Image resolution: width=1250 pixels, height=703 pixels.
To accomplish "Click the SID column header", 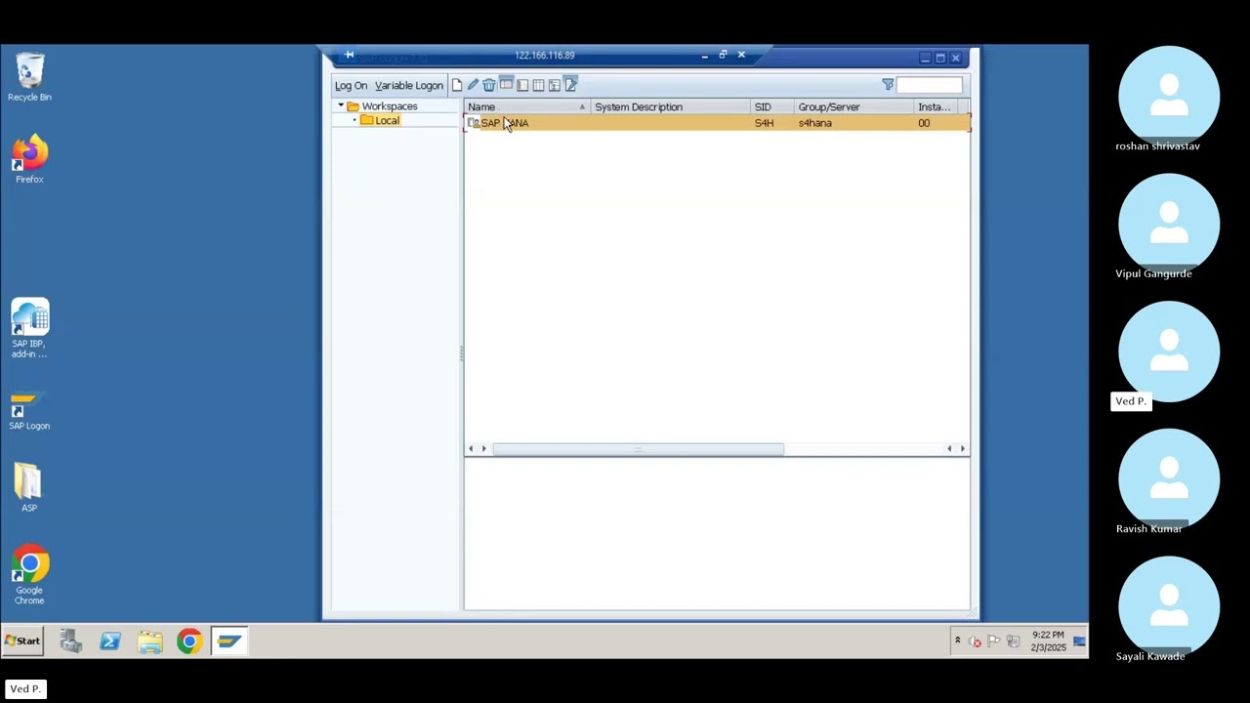I will pos(772,107).
